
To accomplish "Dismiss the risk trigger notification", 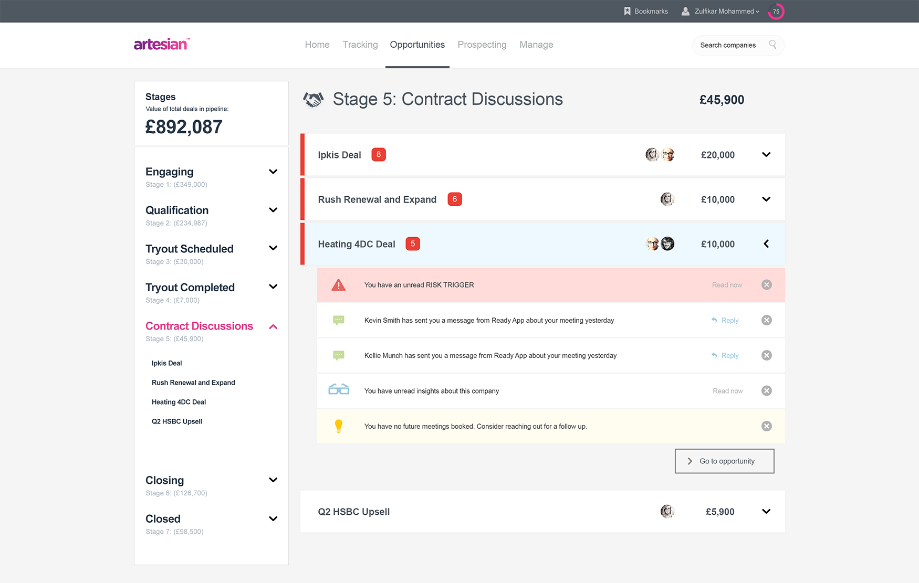I will tap(767, 285).
